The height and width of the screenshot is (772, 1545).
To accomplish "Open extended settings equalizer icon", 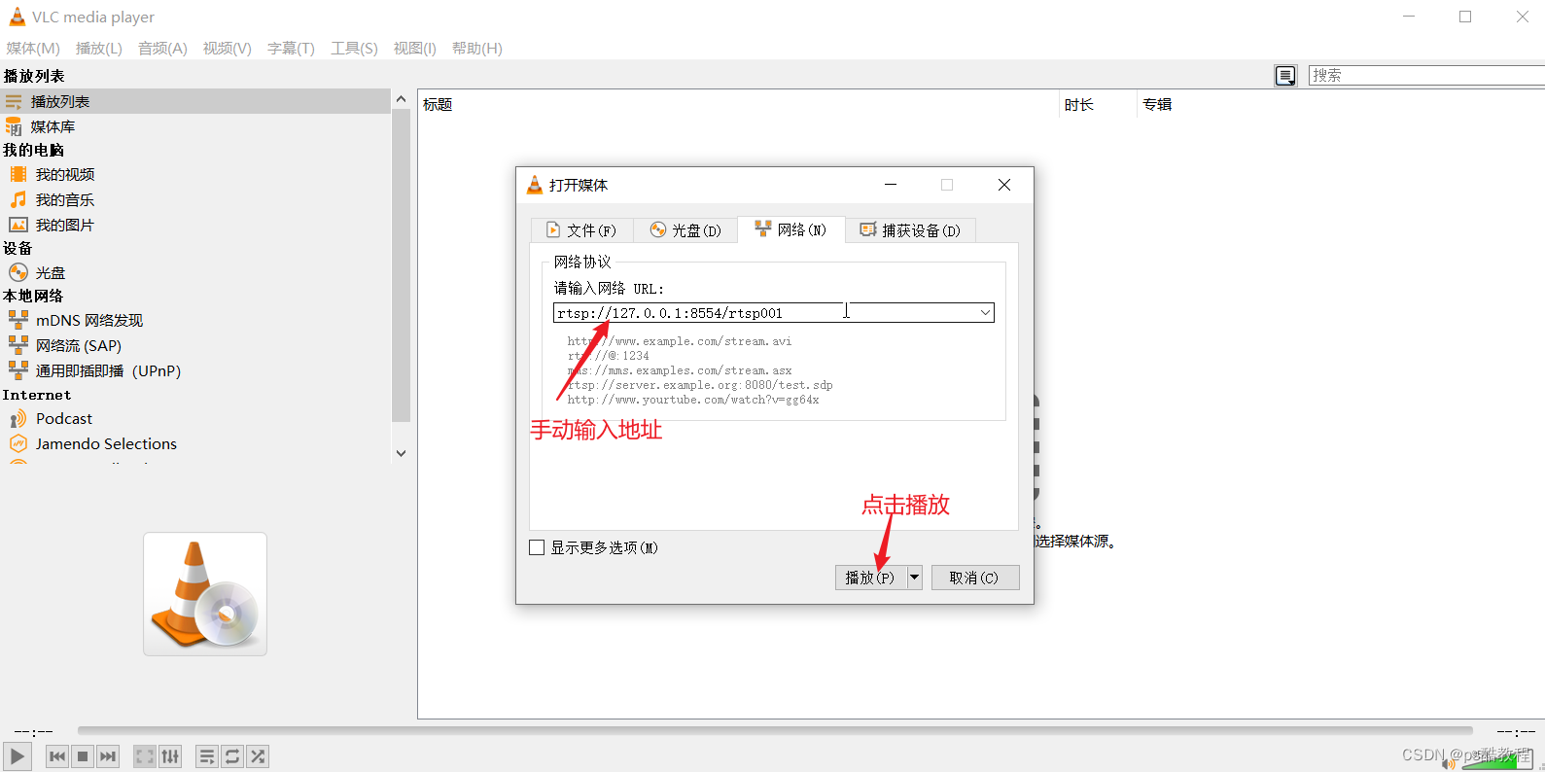I will pos(170,756).
